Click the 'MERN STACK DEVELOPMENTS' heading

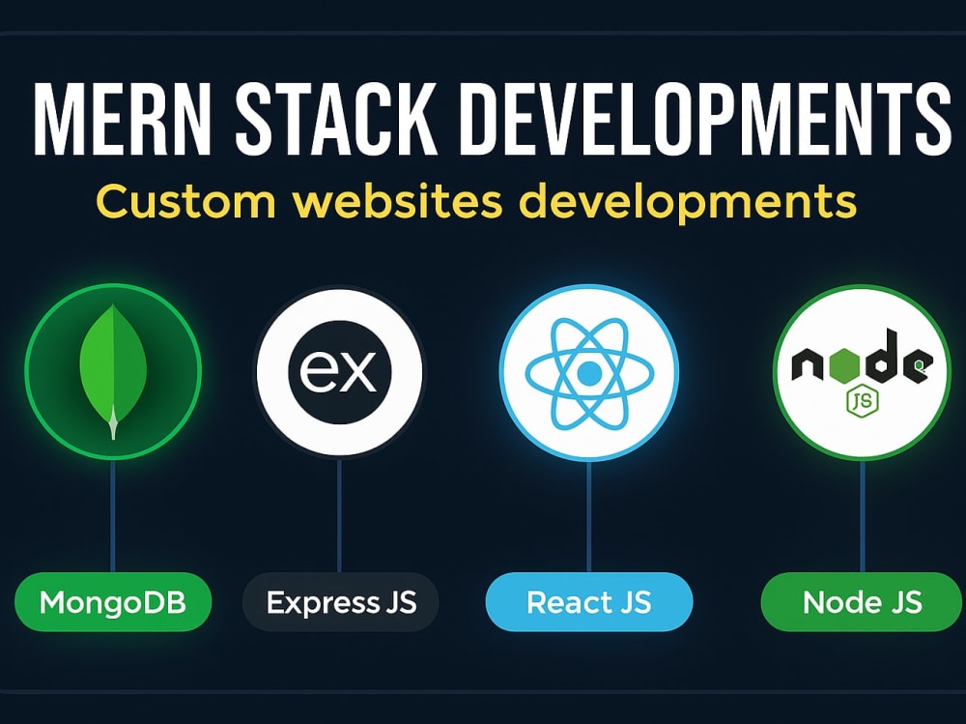click(493, 117)
